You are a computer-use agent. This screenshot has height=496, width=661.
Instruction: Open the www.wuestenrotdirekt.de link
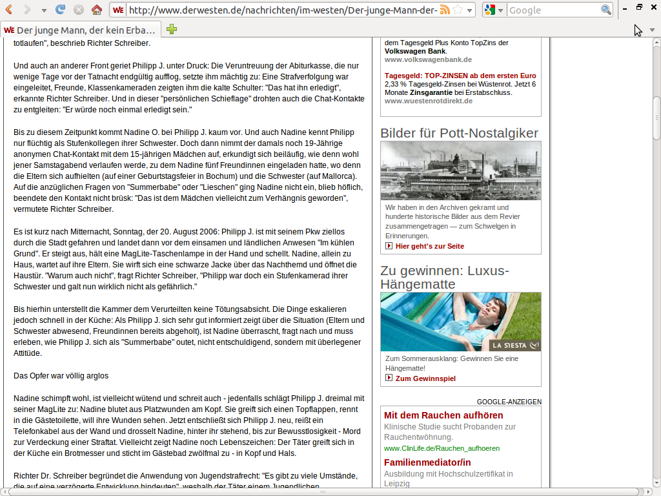click(x=429, y=101)
